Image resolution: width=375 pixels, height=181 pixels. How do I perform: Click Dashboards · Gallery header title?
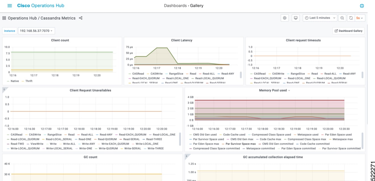point(183,6)
